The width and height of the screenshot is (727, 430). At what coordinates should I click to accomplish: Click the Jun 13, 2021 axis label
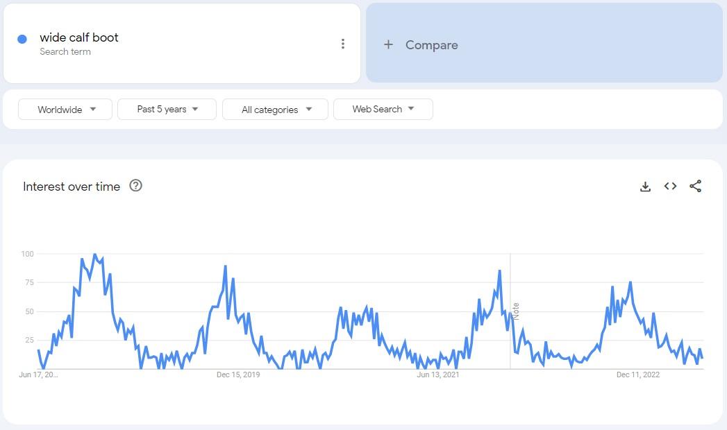tap(438, 375)
